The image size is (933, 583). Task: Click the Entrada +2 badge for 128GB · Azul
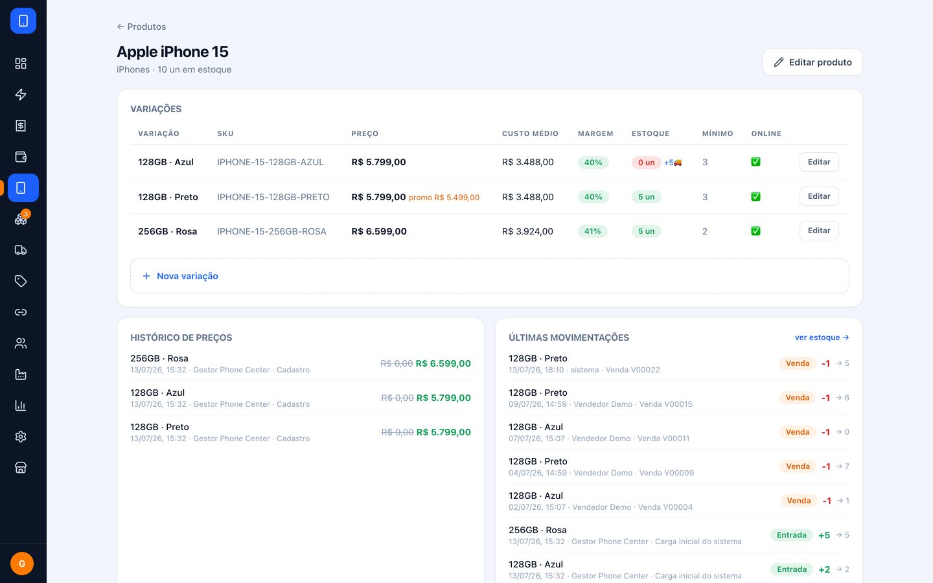point(791,569)
